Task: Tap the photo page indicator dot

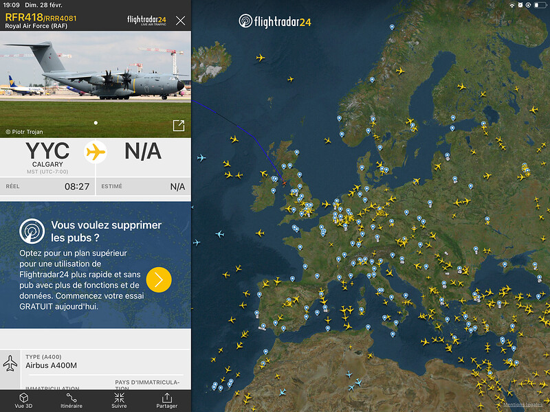Action: pos(96,123)
